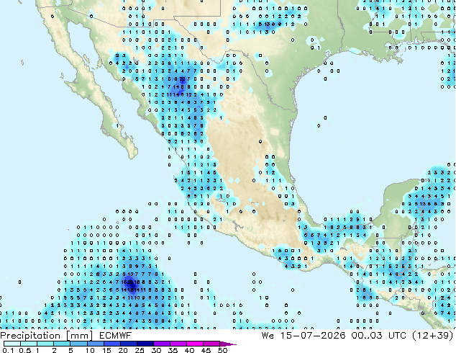456x353 pixels.
Task: Select the 10–15 mm legend color box
Action: [x=96, y=344]
